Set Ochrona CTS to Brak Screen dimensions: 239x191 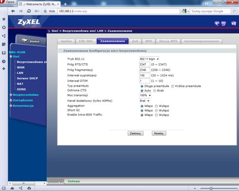[x=155, y=90]
